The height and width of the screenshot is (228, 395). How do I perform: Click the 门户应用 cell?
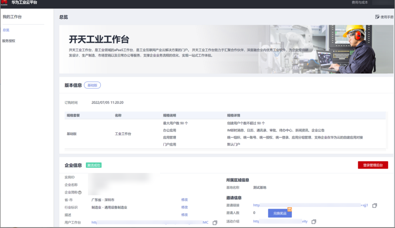click(169, 145)
